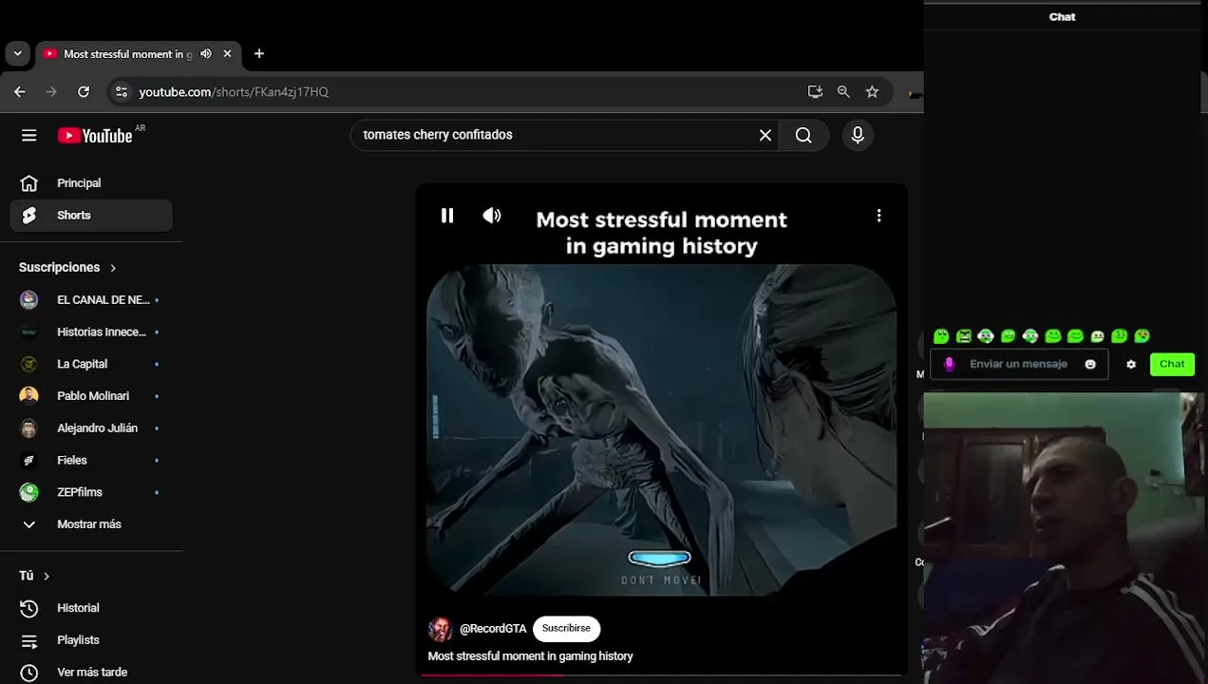Screen dimensions: 1208x684
Task: Click the YouTube logo
Action: (x=95, y=136)
